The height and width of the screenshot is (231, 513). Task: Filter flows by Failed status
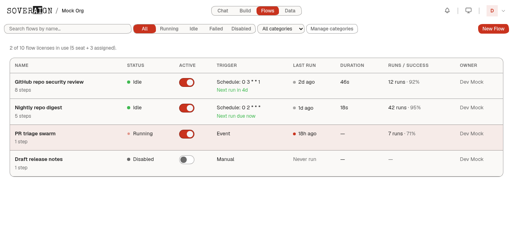(216, 29)
